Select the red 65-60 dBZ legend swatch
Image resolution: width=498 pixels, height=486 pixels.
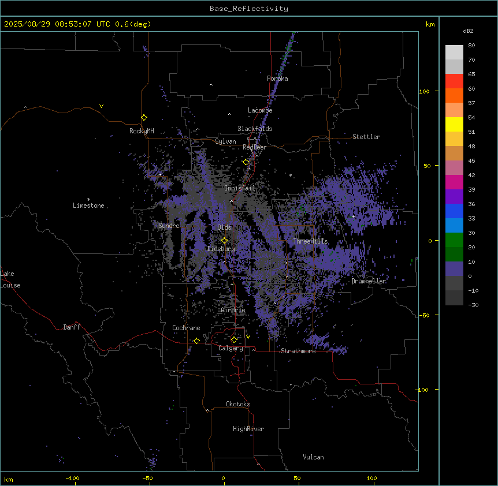[454, 81]
